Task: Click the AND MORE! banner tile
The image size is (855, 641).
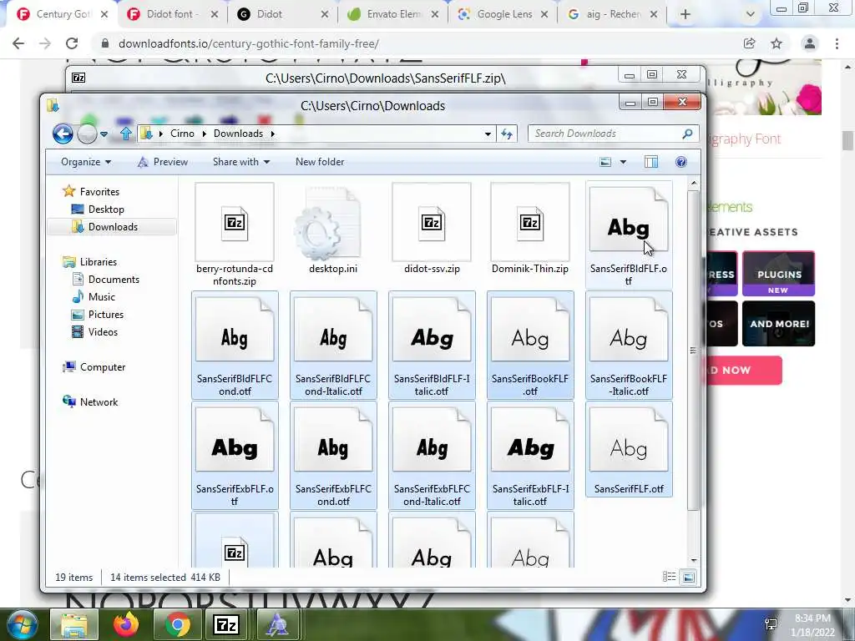Action: 779,324
